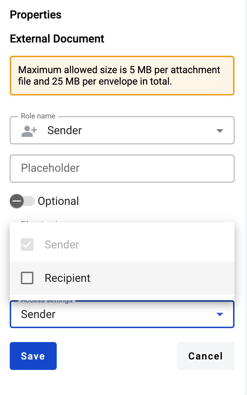Click the add-person icon in Role name

point(29,131)
